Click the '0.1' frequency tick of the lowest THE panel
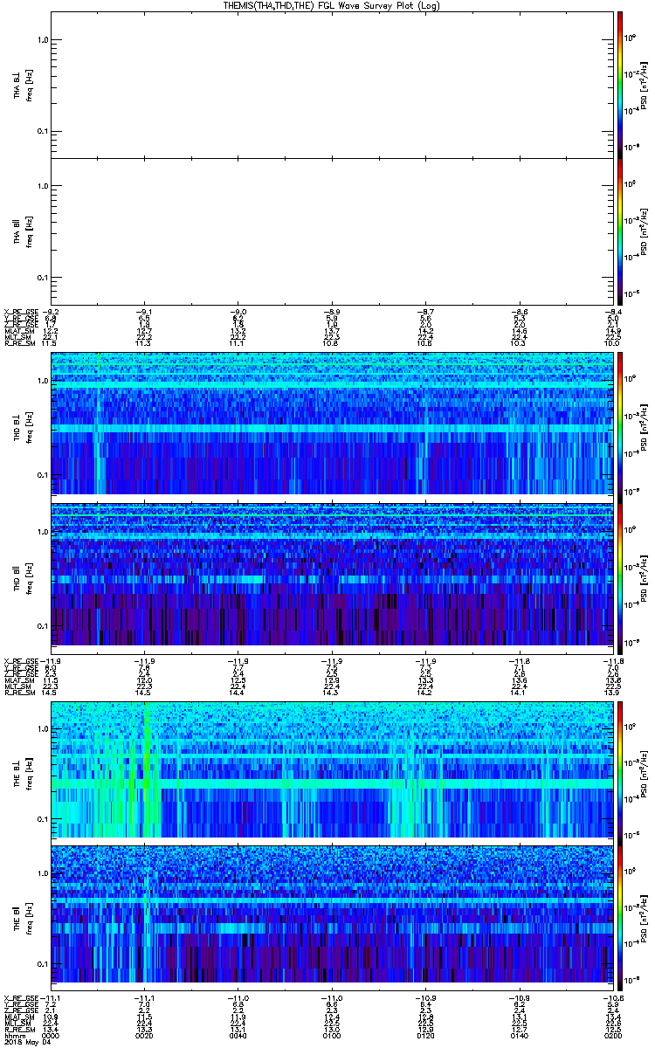Viewport: 655px width, 1048px height. (x=43, y=963)
